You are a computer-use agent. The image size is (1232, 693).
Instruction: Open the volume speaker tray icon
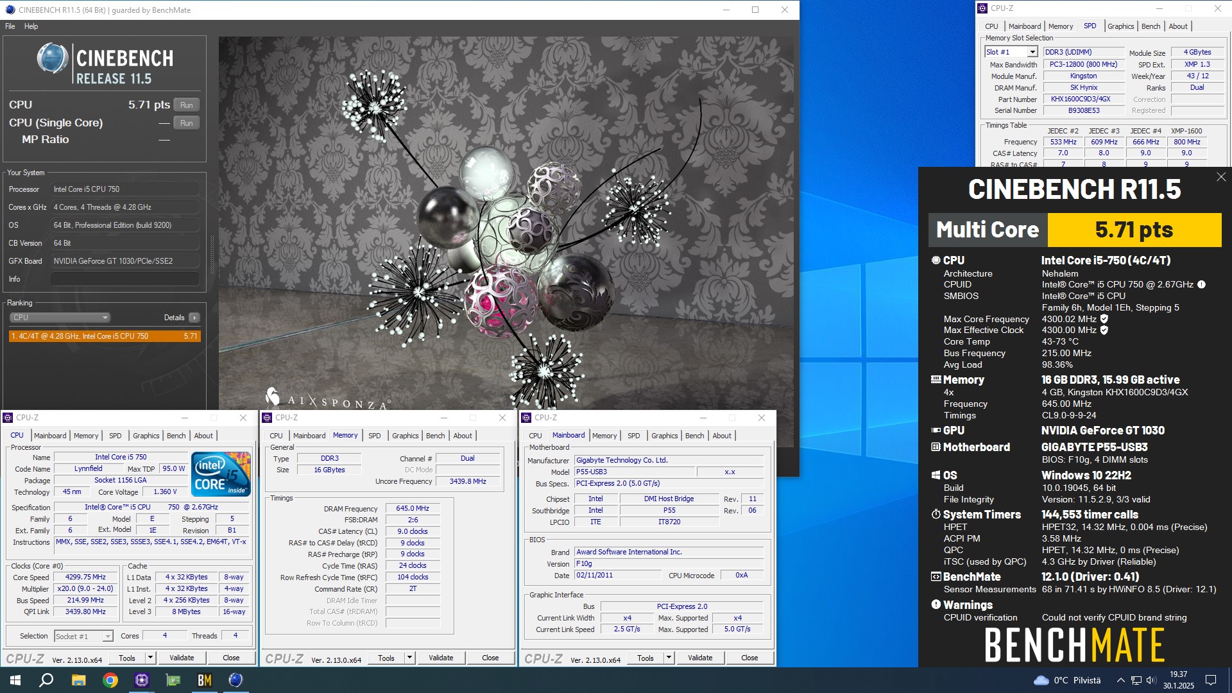point(1151,680)
